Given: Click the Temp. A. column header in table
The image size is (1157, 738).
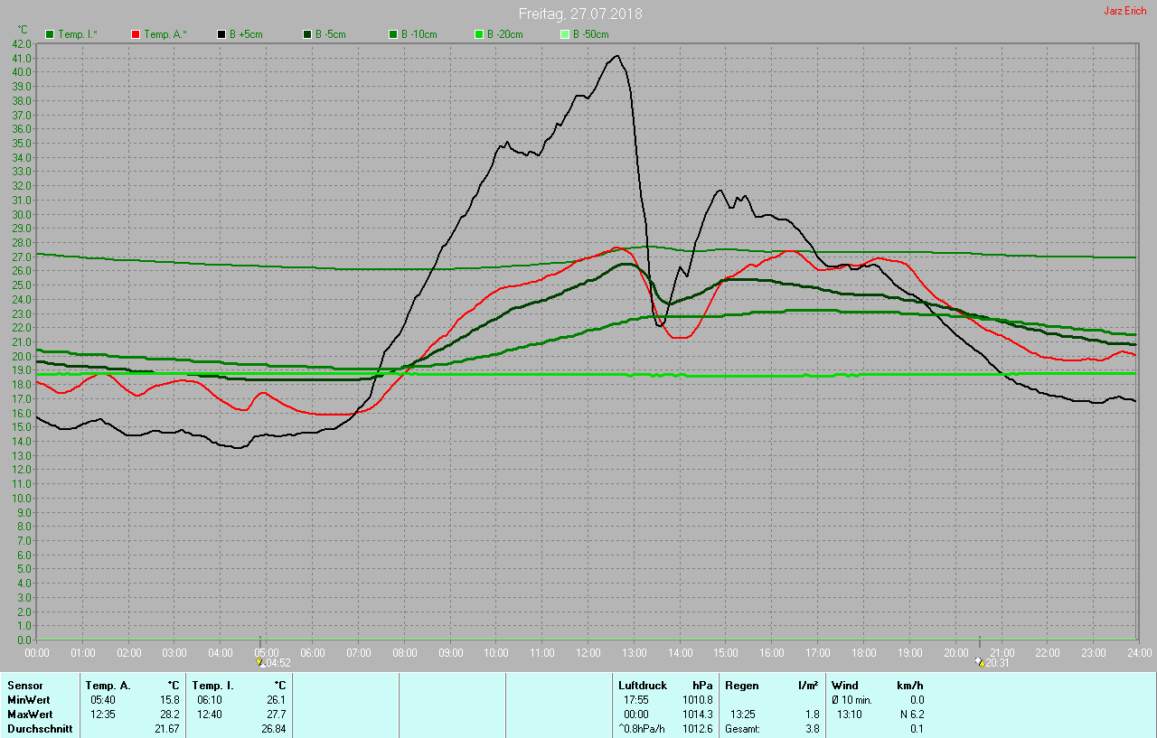Looking at the screenshot, I should (108, 686).
